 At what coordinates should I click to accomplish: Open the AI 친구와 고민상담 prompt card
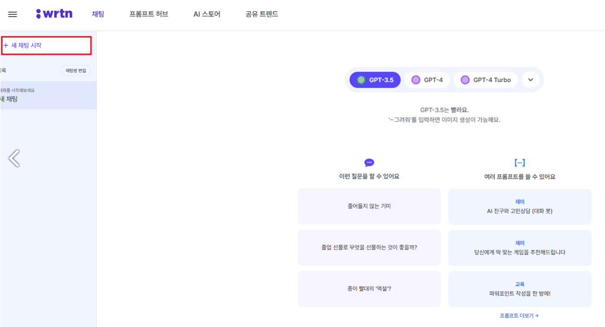click(520, 207)
